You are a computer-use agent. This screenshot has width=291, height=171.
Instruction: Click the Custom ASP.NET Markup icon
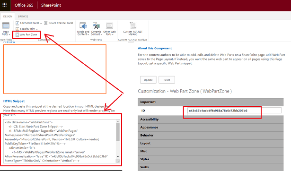coord(133,26)
